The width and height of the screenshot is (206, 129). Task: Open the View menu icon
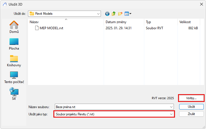[x=128, y=14]
